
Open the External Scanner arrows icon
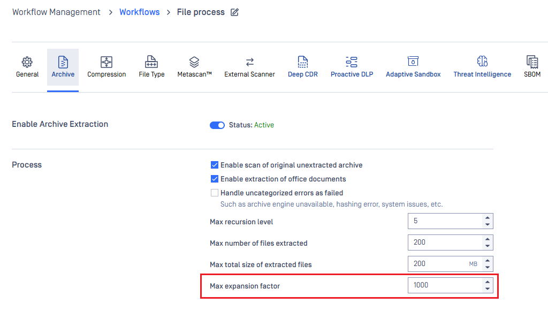point(249,62)
